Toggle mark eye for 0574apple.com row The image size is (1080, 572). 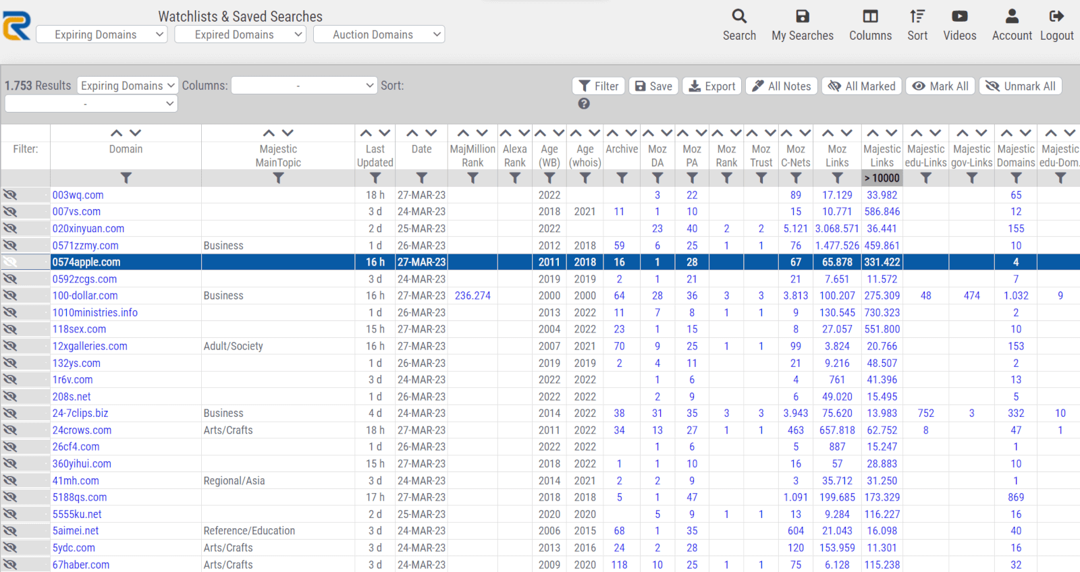coord(10,262)
